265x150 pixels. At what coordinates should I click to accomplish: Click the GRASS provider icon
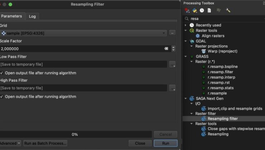[192, 56]
